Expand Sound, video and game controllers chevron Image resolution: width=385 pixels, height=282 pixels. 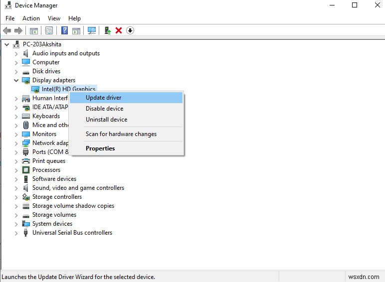pos(16,188)
